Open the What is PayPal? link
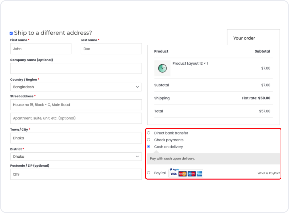This screenshot has height=213, width=289. tap(269, 173)
